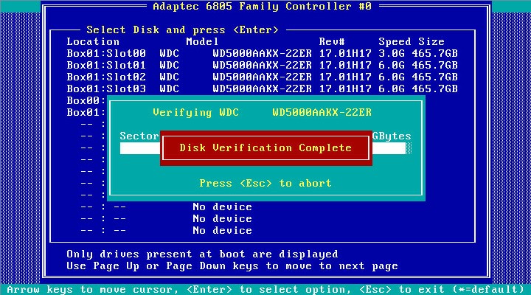Choose the Box01:Slot02 WDC drive

263,77
